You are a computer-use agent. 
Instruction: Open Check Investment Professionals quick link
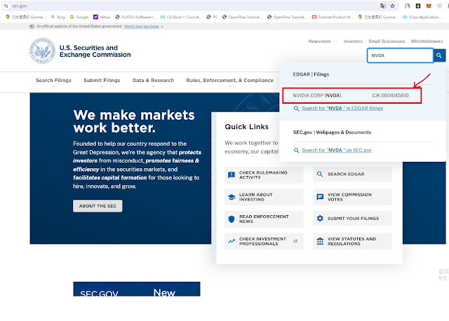point(264,241)
